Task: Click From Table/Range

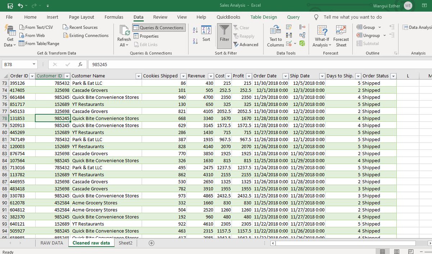Action: click(39, 43)
